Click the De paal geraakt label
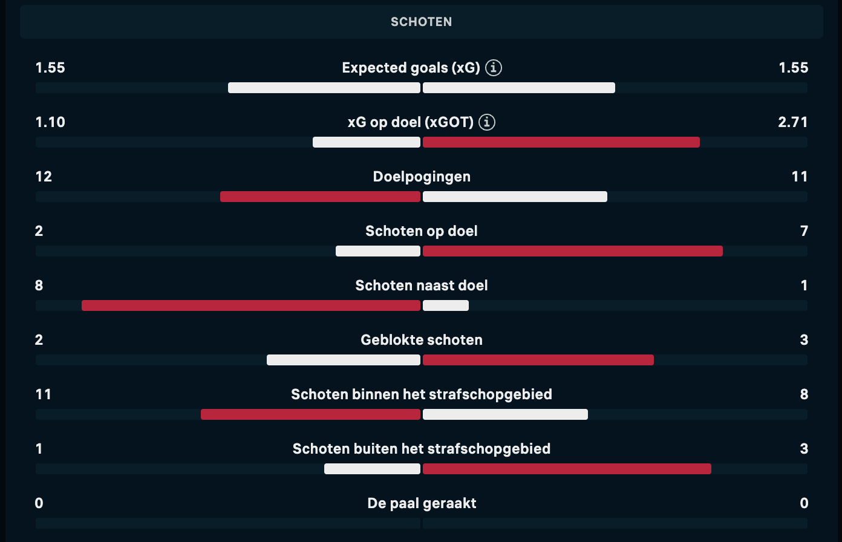This screenshot has height=542, width=842. tap(421, 503)
